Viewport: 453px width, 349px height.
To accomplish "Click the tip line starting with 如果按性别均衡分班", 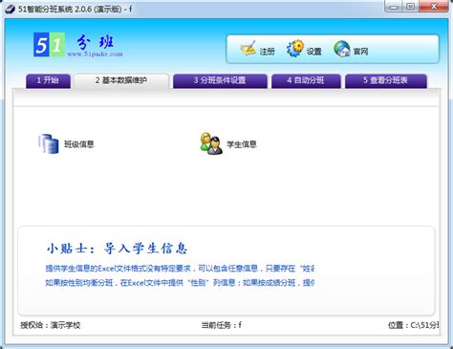I will pyautogui.click(x=180, y=283).
